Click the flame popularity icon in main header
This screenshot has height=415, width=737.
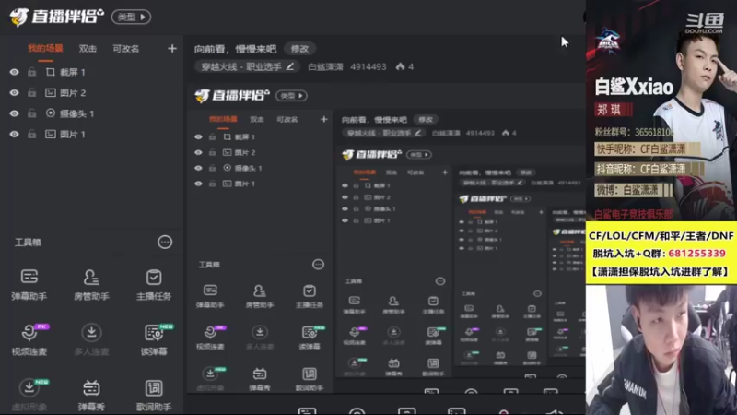pos(400,66)
